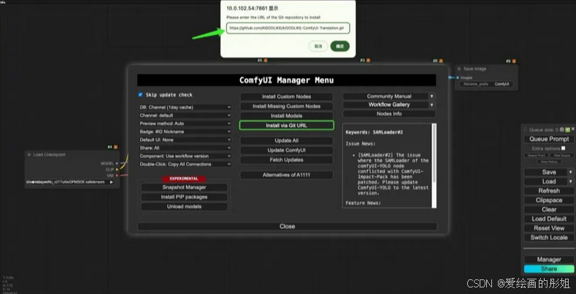Close the ComfyUI Manager Menu
Screen dimensions: 576x294
[x=287, y=226]
